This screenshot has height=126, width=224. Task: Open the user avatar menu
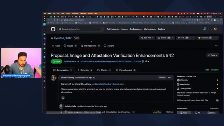pos(216,29)
